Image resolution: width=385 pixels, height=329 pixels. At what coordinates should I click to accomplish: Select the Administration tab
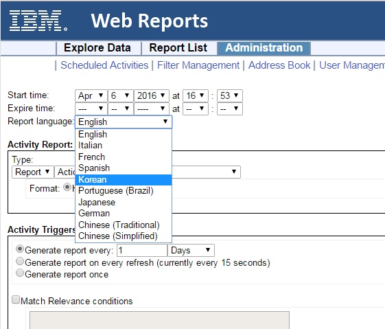pyautogui.click(x=264, y=48)
